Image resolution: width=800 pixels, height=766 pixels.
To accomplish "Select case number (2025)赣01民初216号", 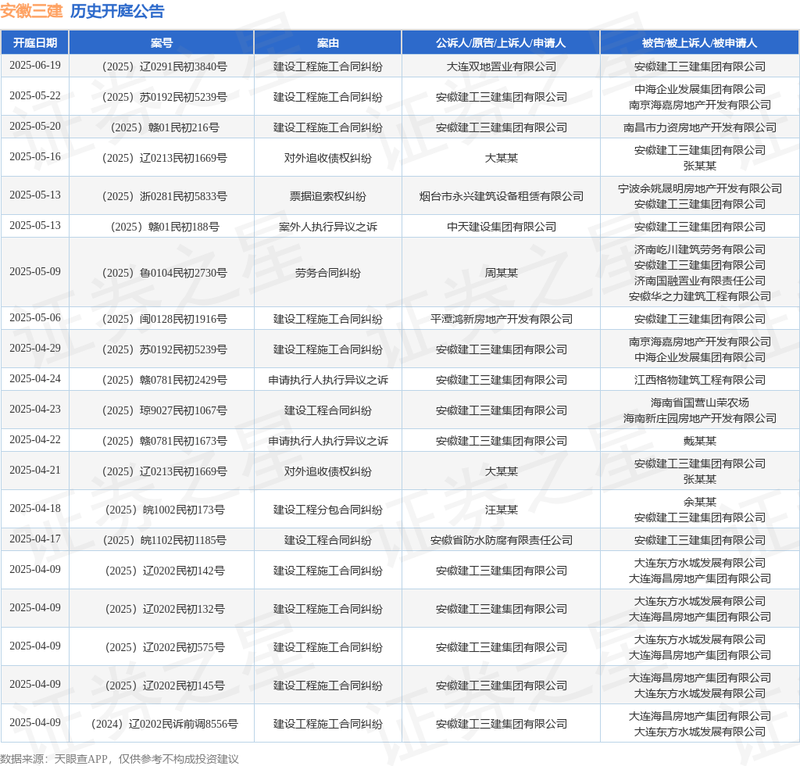I will coord(165,127).
